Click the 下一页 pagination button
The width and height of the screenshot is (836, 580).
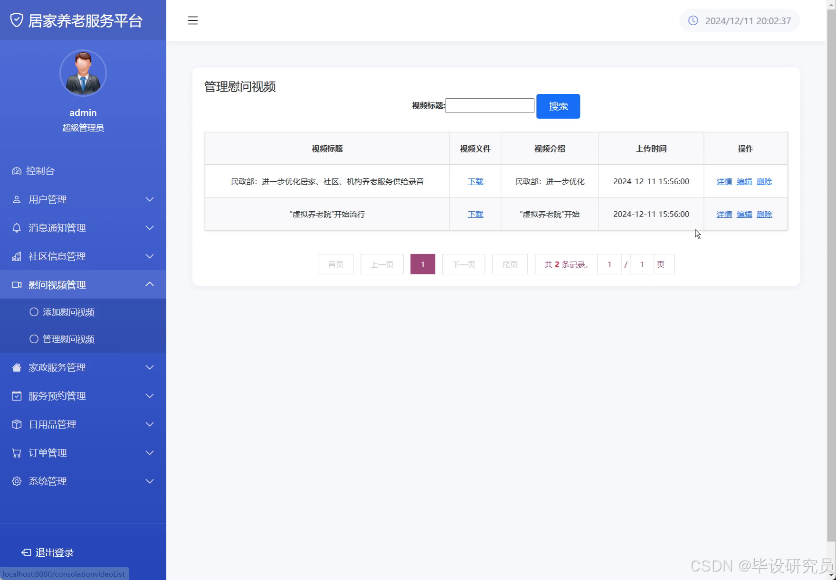(464, 264)
